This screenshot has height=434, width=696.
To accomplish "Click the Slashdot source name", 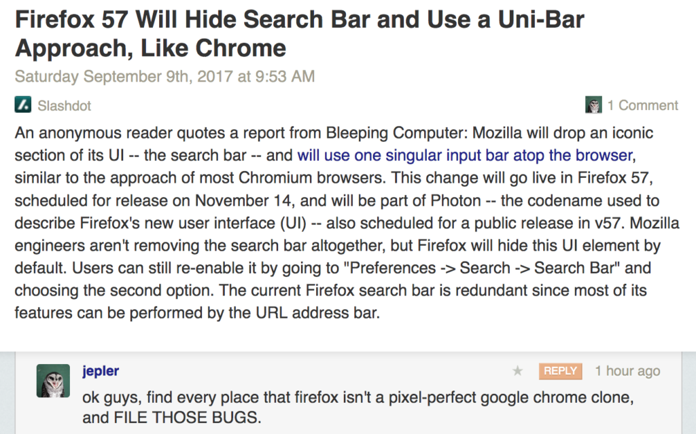I will (65, 106).
